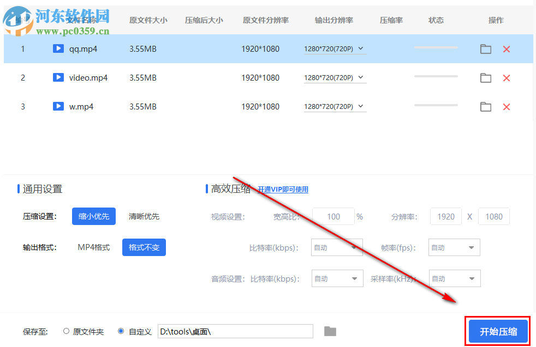Remove qq.mp4 using the red X
The height and width of the screenshot is (347, 536).
[x=506, y=48]
